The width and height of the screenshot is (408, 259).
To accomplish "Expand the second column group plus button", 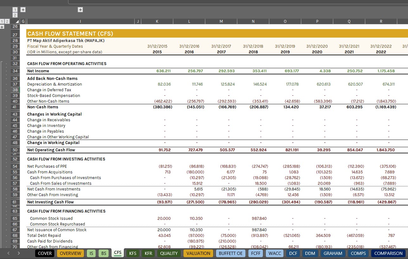I will coord(80,10).
